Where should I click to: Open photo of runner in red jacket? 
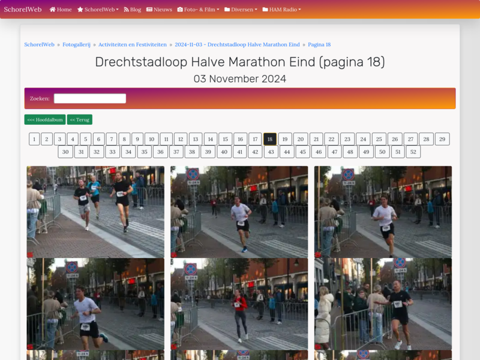pyautogui.click(x=239, y=304)
